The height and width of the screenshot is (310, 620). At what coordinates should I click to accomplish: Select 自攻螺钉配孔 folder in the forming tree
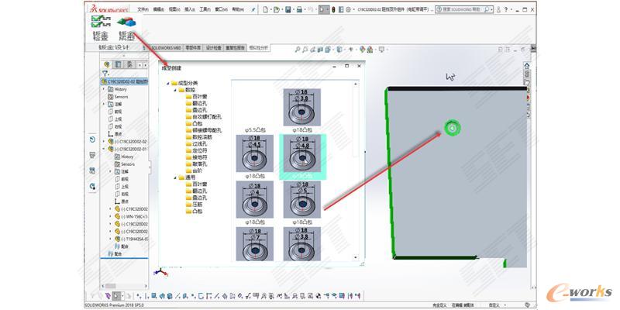click(204, 117)
